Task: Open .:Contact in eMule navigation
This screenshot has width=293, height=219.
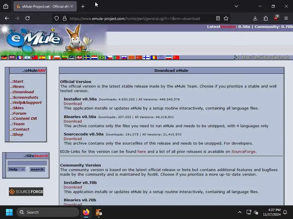Action: pos(20,129)
